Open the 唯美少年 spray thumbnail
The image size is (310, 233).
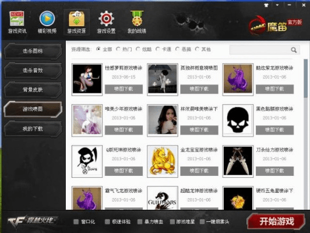point(87,121)
